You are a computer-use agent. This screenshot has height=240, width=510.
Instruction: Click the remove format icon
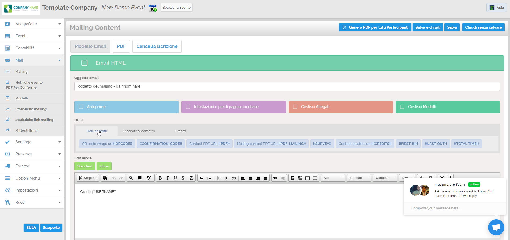pyautogui.click(x=191, y=178)
